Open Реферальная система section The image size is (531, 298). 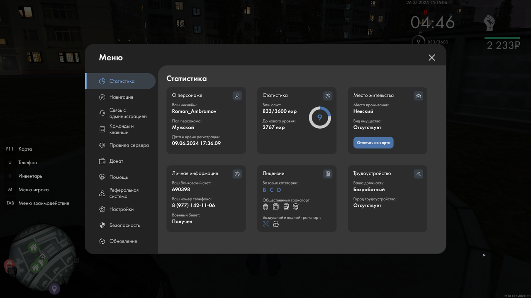(120, 193)
